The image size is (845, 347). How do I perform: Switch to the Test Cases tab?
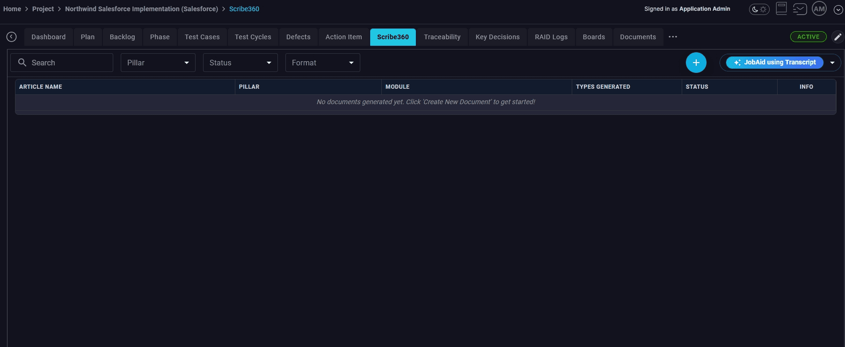pyautogui.click(x=202, y=37)
